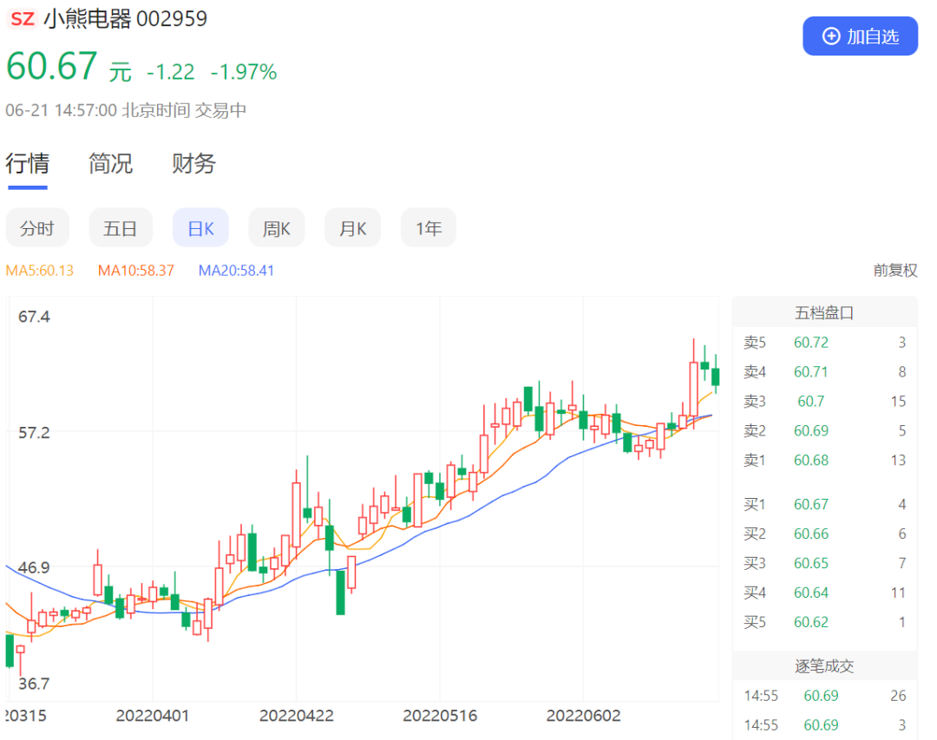Viewport: 937px width, 740px height.
Task: Click the 买3 row price 60.65
Action: 811,563
